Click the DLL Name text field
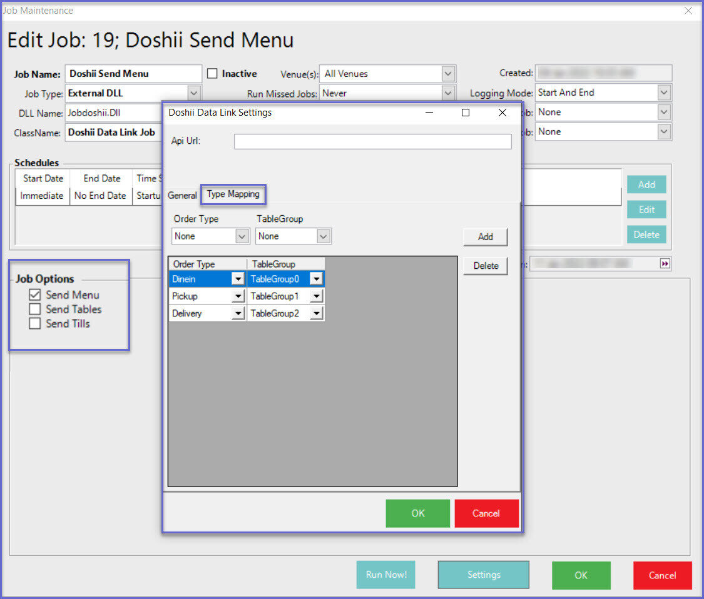The height and width of the screenshot is (599, 704). click(114, 113)
